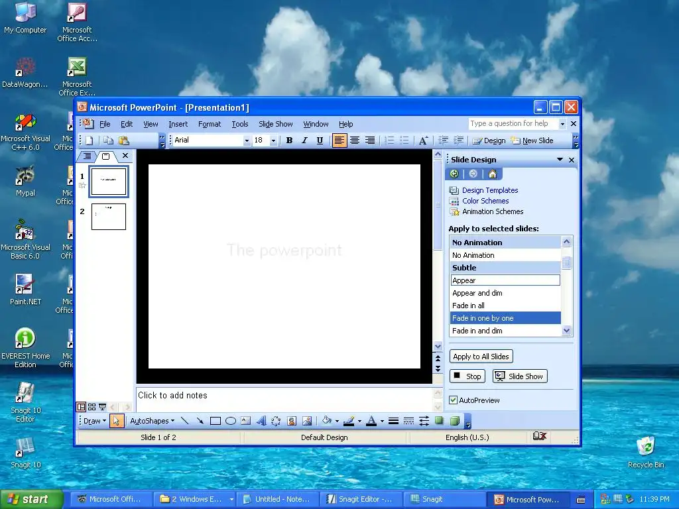Open the Font size dropdown showing 18
The height and width of the screenshot is (509, 679).
pos(273,141)
